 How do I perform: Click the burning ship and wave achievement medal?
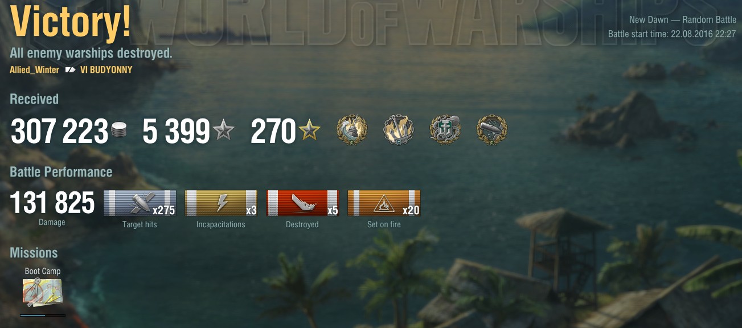click(x=352, y=130)
